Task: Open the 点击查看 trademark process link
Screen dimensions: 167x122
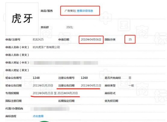Action: click(x=38, y=116)
